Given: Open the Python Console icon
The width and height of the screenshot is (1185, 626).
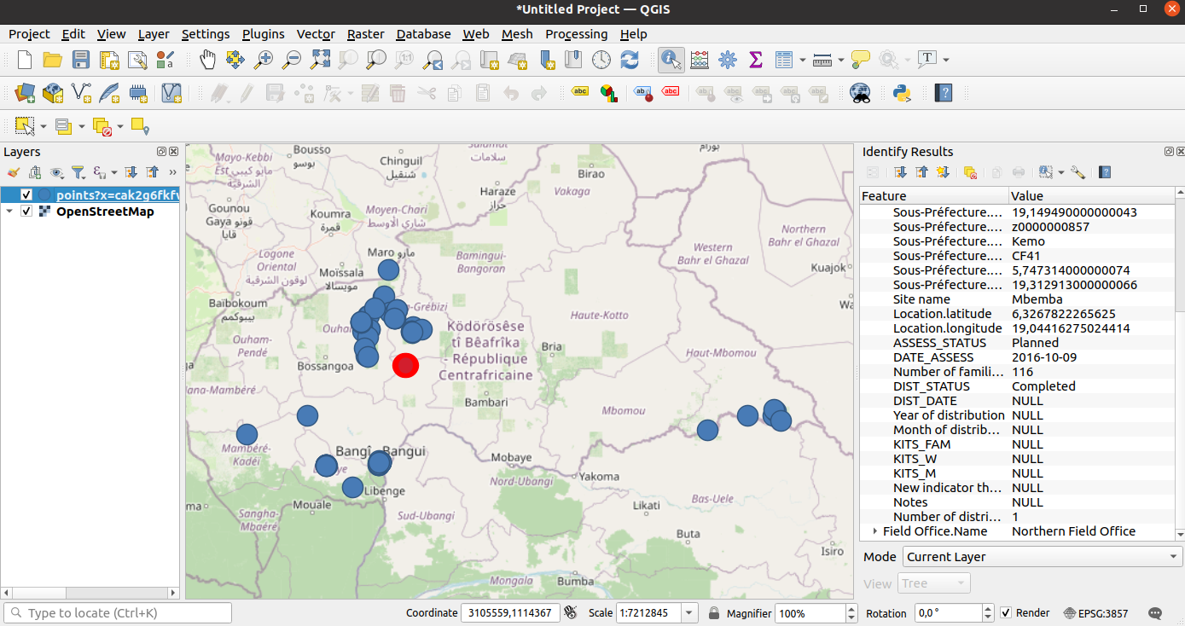Looking at the screenshot, I should [902, 93].
